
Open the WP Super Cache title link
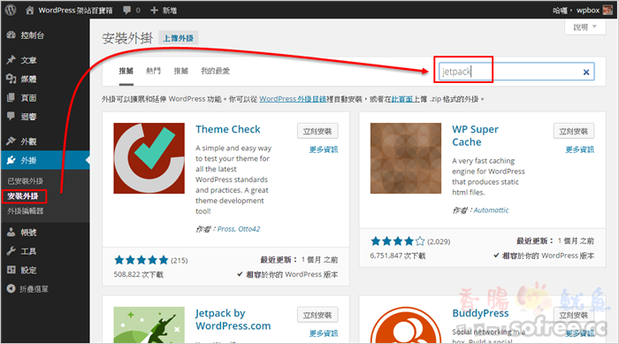point(475,135)
